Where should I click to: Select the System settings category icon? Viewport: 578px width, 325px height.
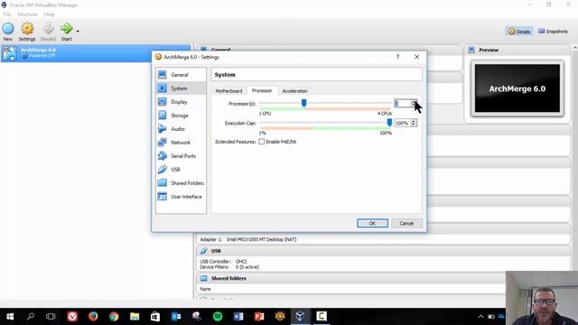(x=163, y=88)
